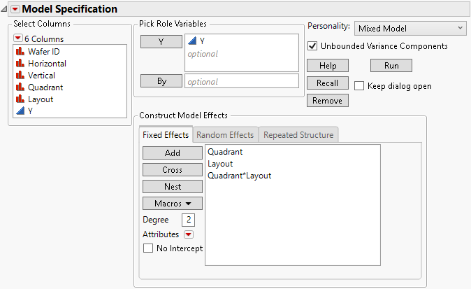This screenshot has height=289, width=471.
Task: Select the Quadrant*Layout effect in list
Action: (x=239, y=176)
